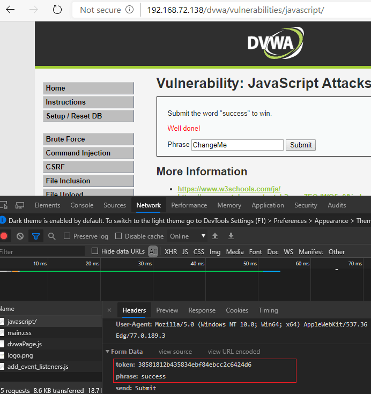Click view source in Form Data
Viewport: 371px width, 394px height.
[x=175, y=352]
